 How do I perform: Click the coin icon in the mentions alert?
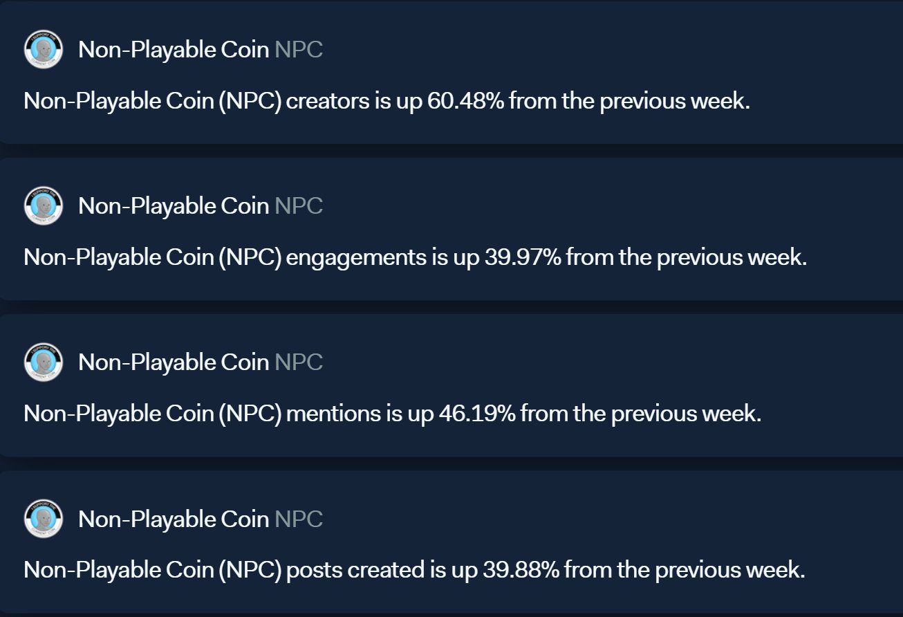coord(44,362)
